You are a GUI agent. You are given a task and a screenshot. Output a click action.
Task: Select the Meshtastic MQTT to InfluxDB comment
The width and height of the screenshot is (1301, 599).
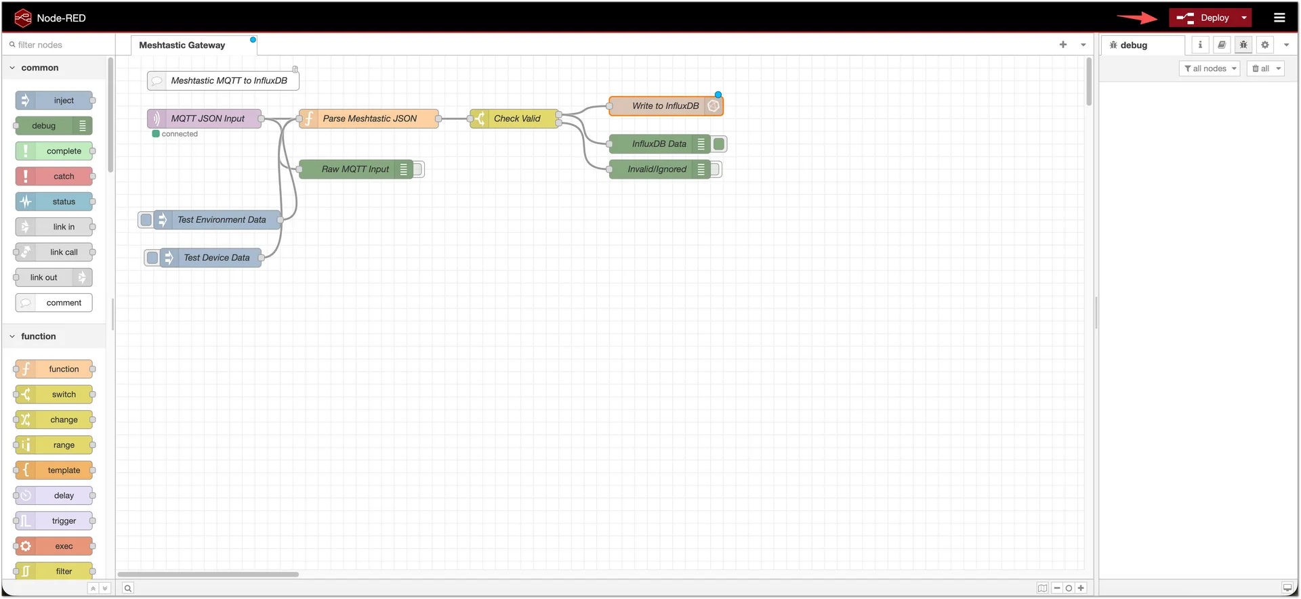pyautogui.click(x=223, y=81)
